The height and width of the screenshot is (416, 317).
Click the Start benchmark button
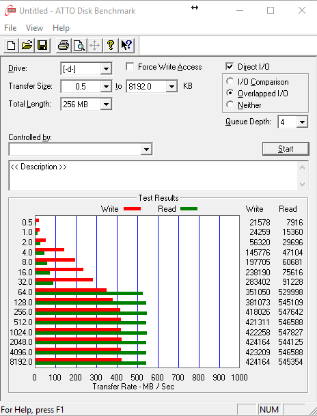(x=286, y=149)
